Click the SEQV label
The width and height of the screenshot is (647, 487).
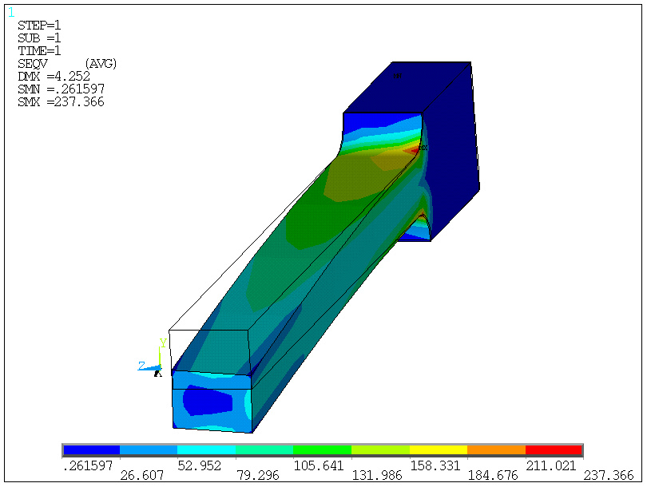coord(33,64)
